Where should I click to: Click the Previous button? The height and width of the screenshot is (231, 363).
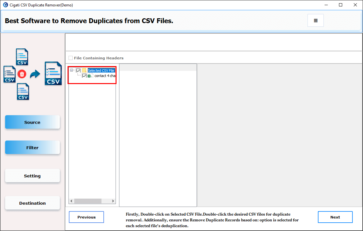pos(86,217)
